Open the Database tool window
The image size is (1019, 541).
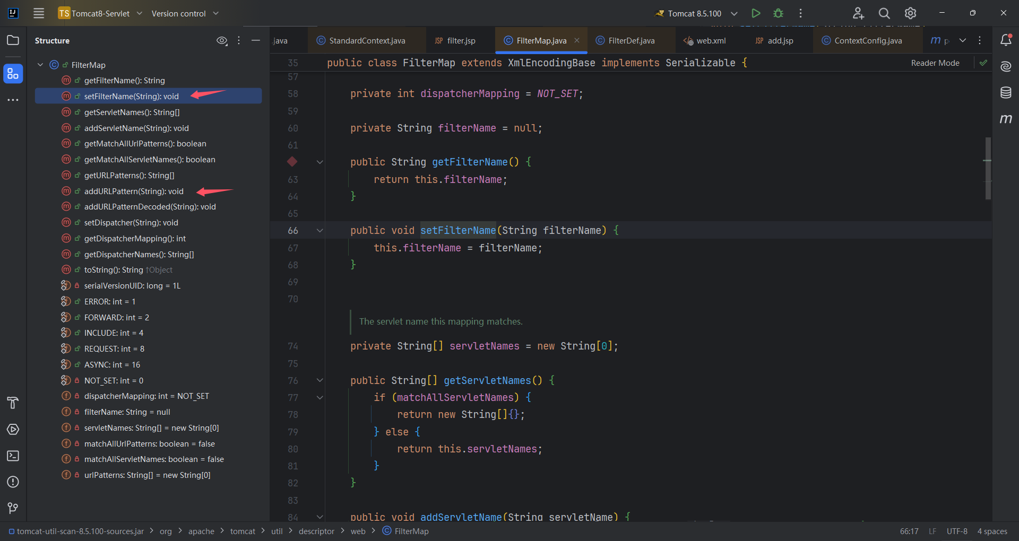coord(1006,92)
